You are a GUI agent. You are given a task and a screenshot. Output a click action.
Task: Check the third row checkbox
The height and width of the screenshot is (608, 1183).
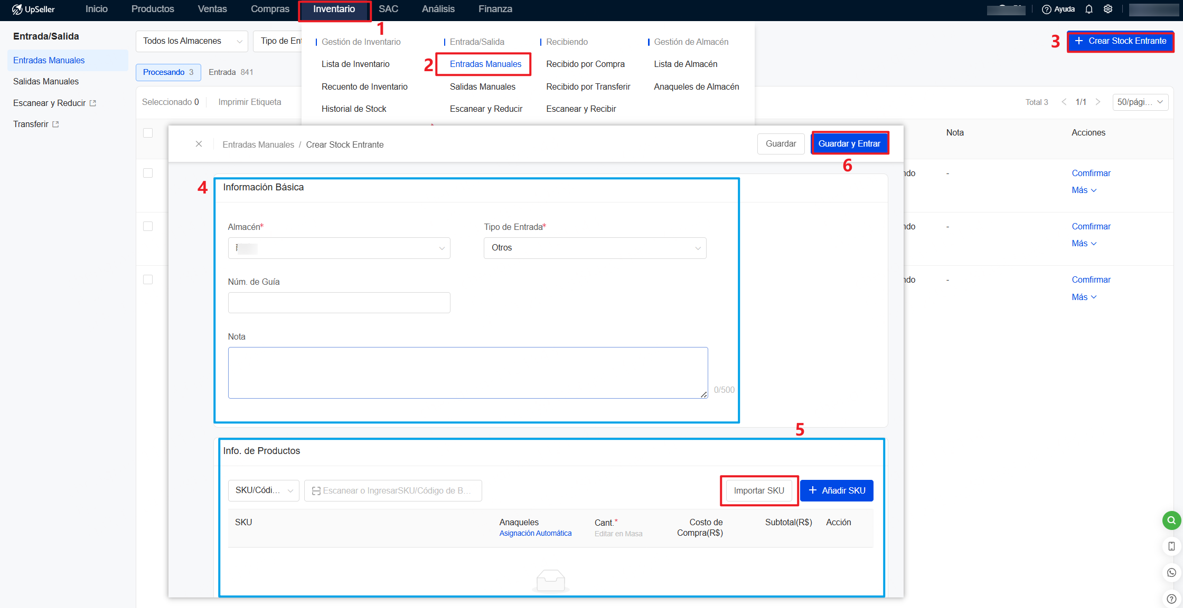(148, 279)
